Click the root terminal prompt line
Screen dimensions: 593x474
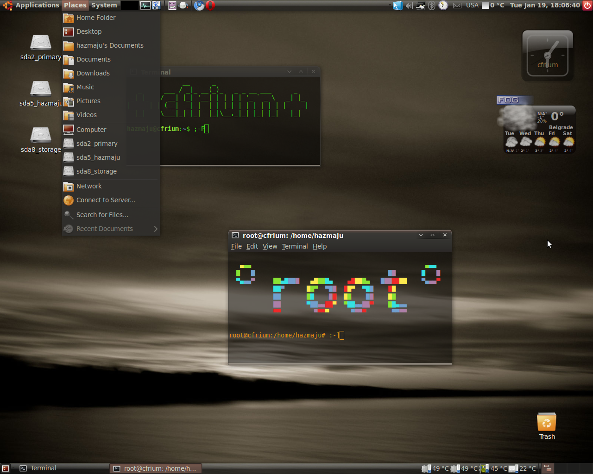(287, 335)
